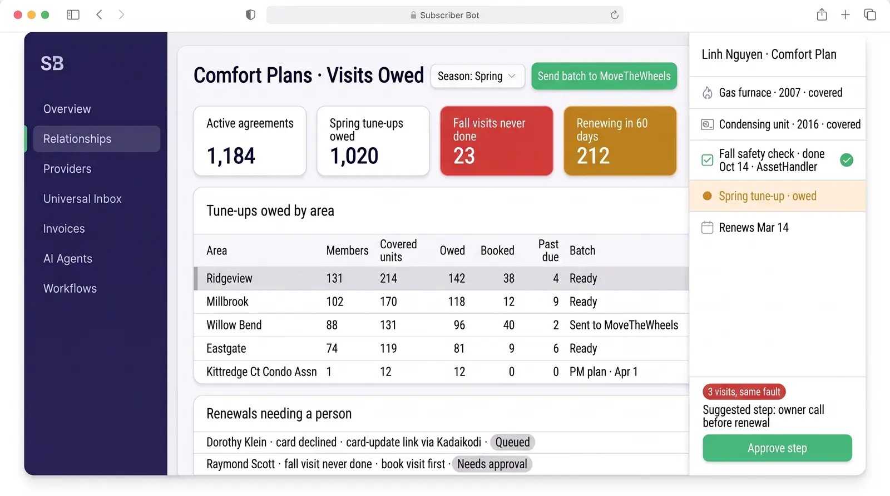Approve the suggested step
890x496 pixels.
pos(777,448)
